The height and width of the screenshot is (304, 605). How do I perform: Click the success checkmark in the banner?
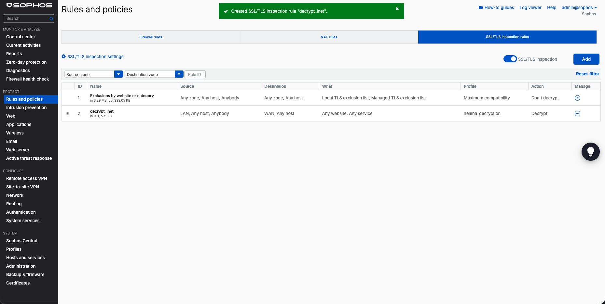click(x=226, y=11)
